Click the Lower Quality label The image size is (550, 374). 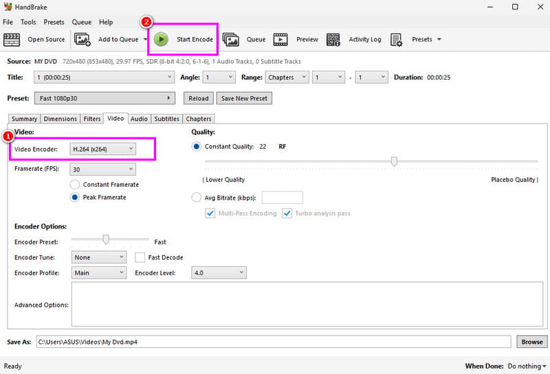point(225,180)
